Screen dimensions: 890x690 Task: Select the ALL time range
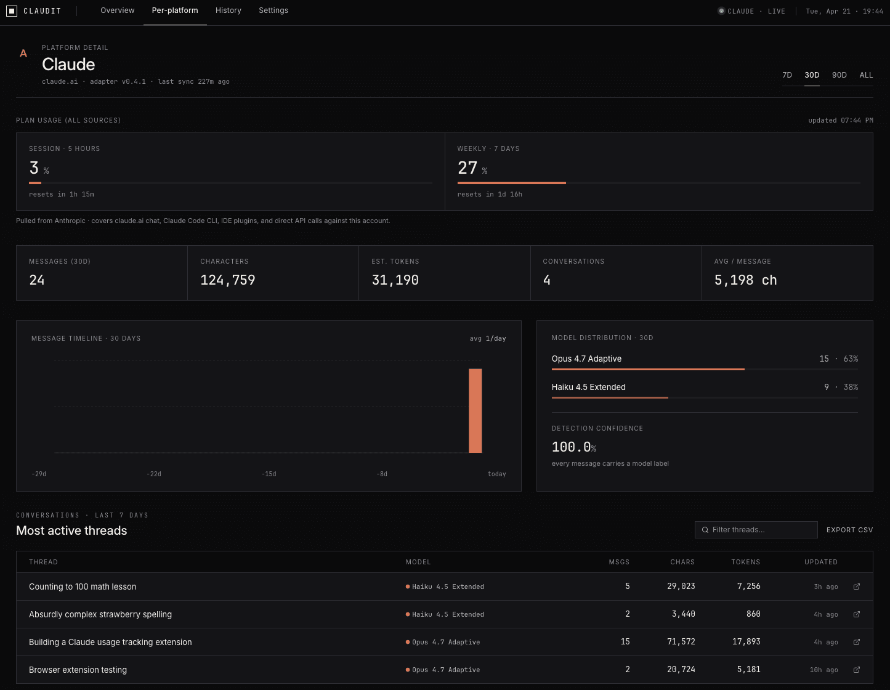coord(866,75)
